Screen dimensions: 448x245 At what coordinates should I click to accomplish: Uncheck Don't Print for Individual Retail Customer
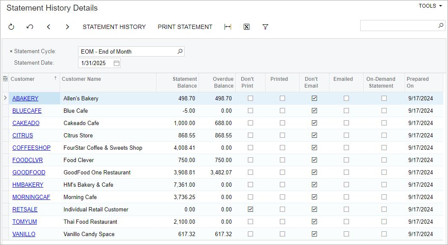tap(250, 209)
